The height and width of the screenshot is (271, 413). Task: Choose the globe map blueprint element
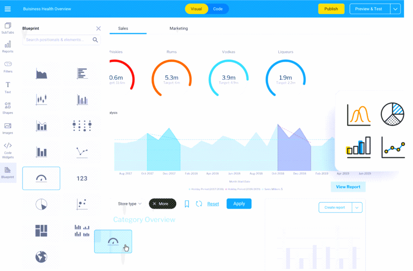tap(42, 257)
